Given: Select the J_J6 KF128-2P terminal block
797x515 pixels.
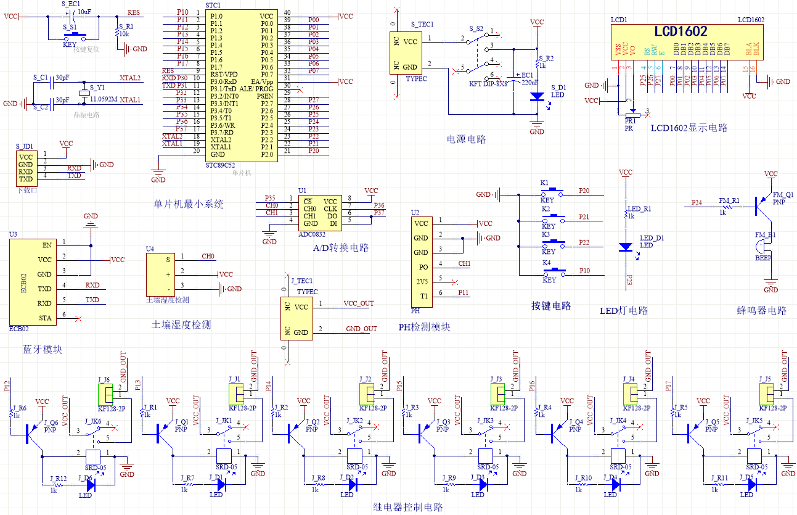Looking at the screenshot, I should 105,394.
